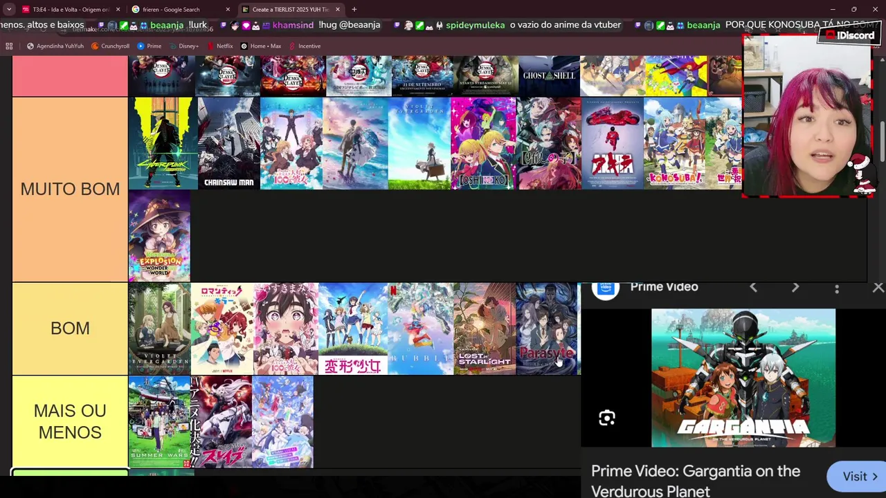Open the apps grid in bookmarks bar
Image resolution: width=886 pixels, height=498 pixels.
[9, 46]
